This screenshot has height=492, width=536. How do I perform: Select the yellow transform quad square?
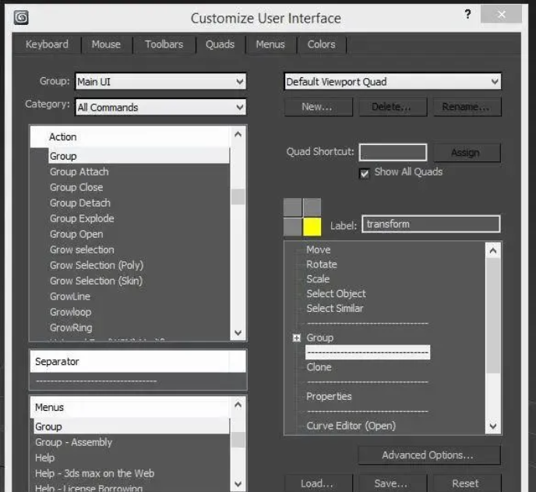coord(312,227)
